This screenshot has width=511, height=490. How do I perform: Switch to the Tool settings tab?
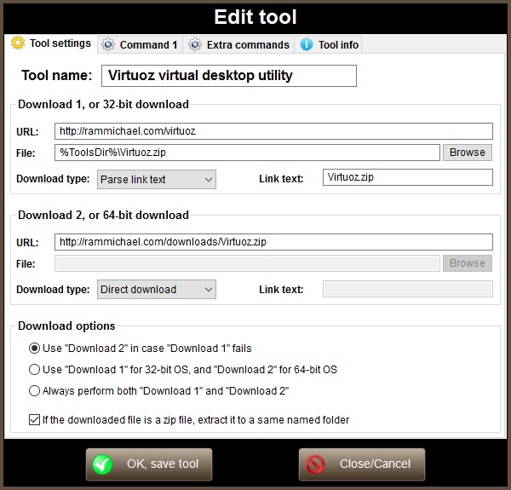pyautogui.click(x=51, y=43)
